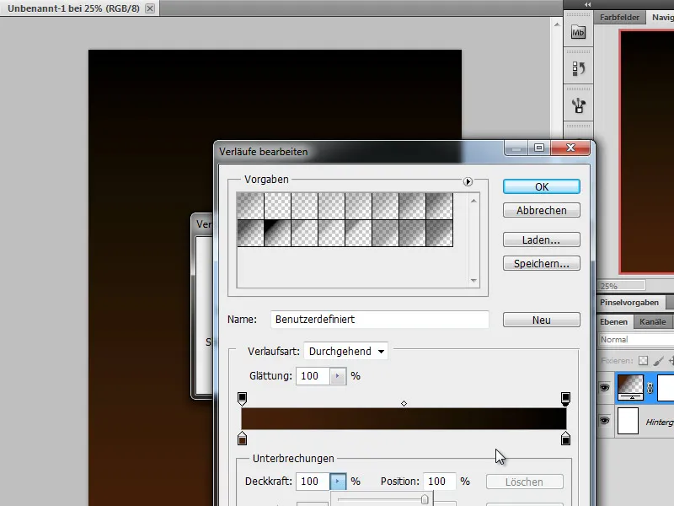The height and width of the screenshot is (506, 674).
Task: Select the brown color stop below gradient bar
Action: [x=242, y=438]
